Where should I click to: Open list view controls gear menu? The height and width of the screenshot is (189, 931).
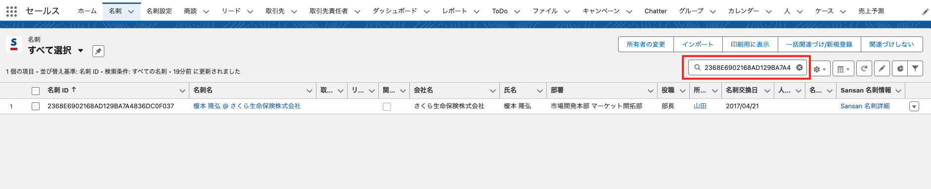(820, 69)
